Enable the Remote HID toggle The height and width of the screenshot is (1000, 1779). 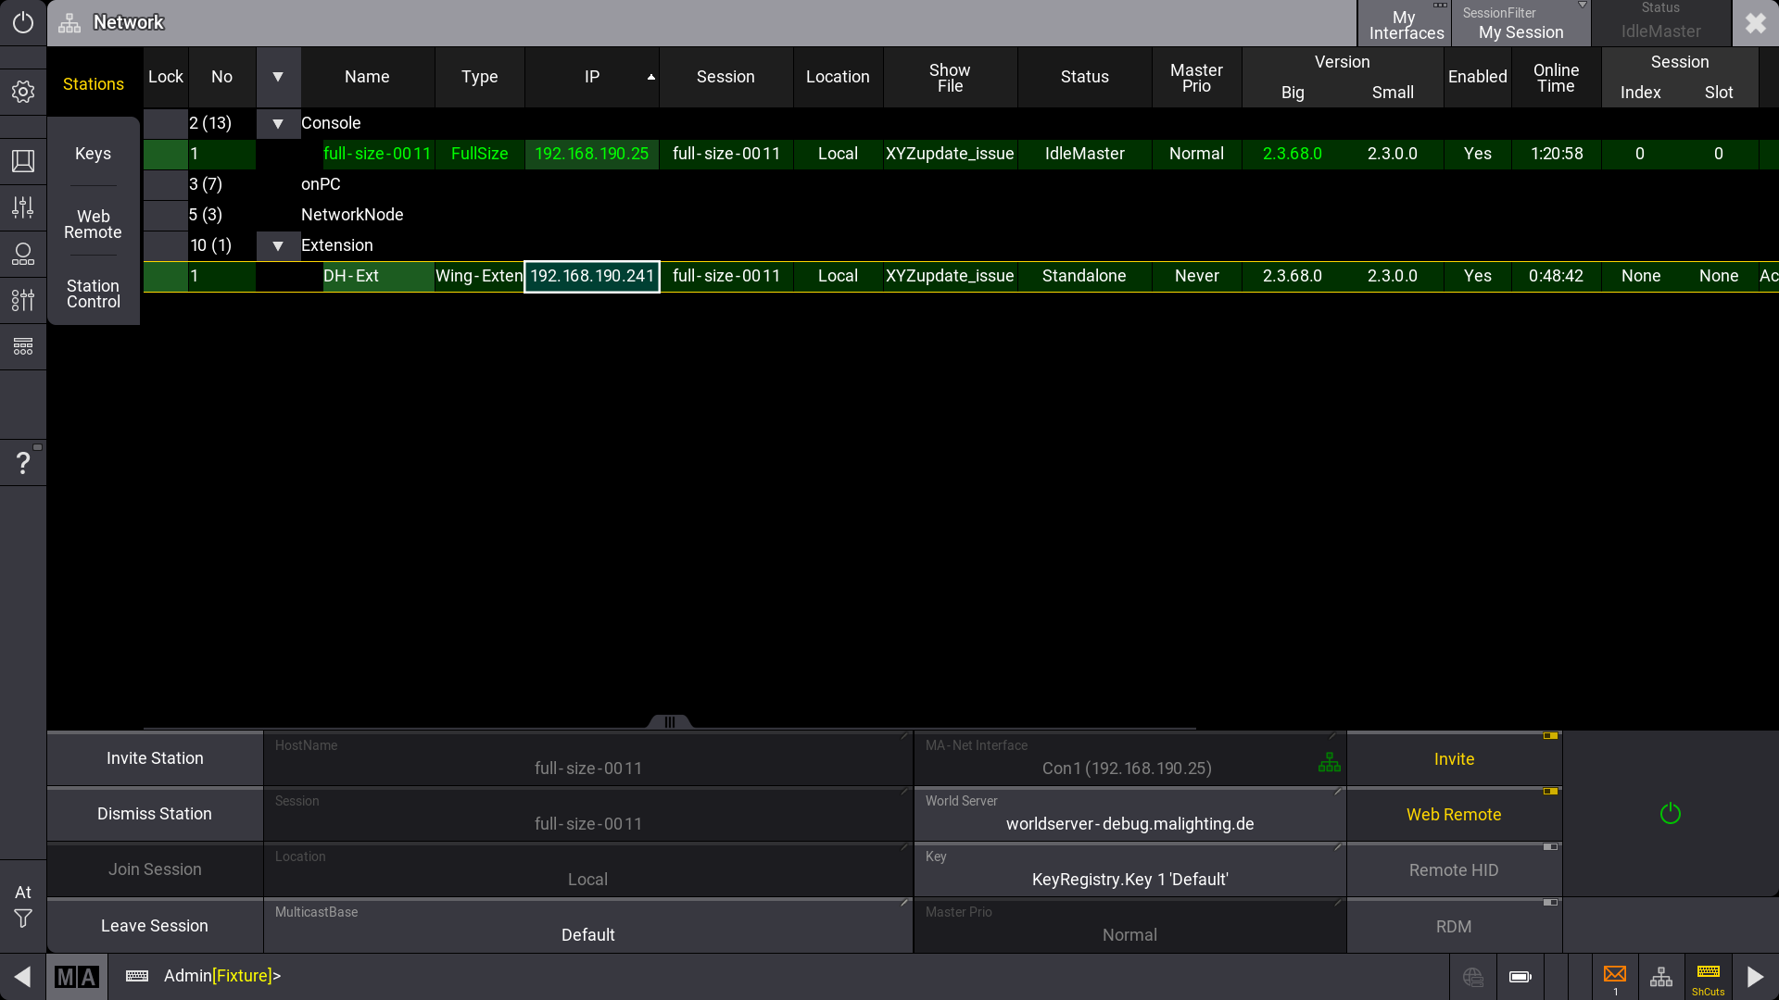tap(1454, 870)
